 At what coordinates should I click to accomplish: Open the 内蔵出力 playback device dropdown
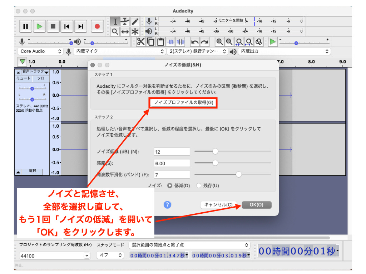pyautogui.click(x=285, y=51)
